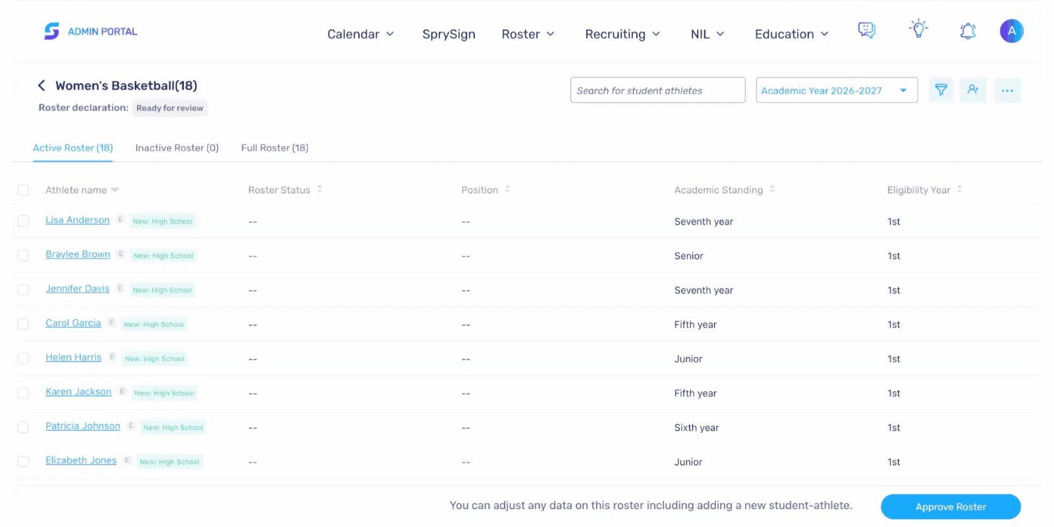Toggle Athlete name sort arrow
Screen dimensions: 1054x527
point(115,190)
